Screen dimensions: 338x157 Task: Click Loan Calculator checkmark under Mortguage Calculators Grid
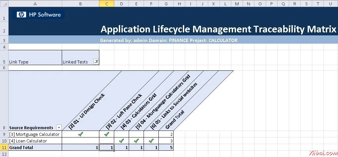coord(136,141)
